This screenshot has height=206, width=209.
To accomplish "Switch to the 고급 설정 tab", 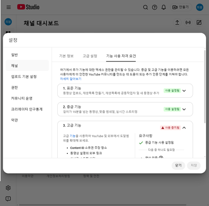I will pyautogui.click(x=90, y=56).
